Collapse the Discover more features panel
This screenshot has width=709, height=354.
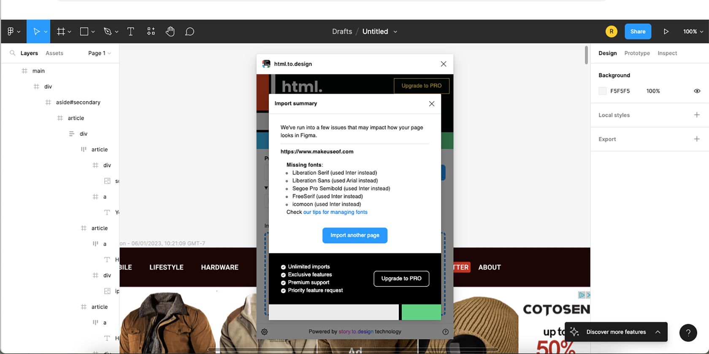[658, 332]
